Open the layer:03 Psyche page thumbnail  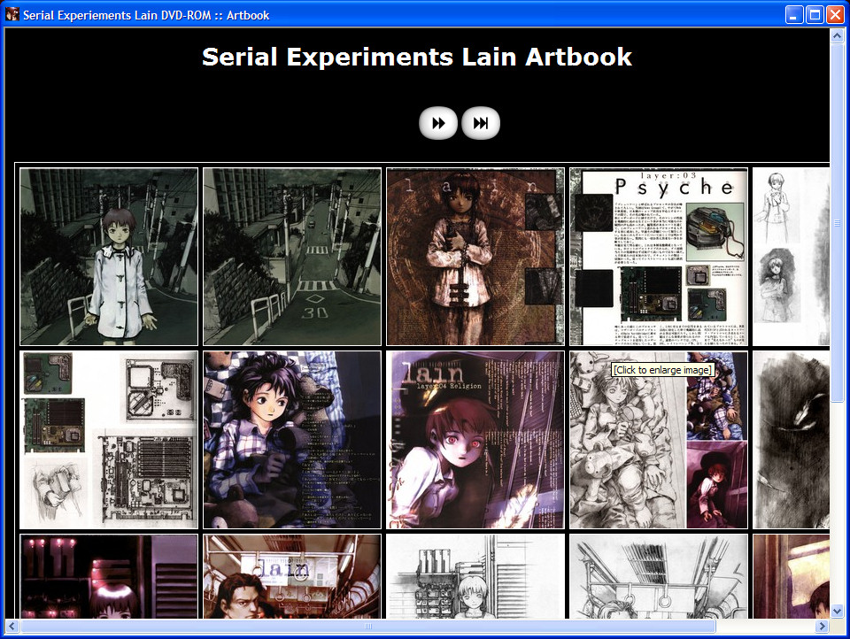coord(659,257)
